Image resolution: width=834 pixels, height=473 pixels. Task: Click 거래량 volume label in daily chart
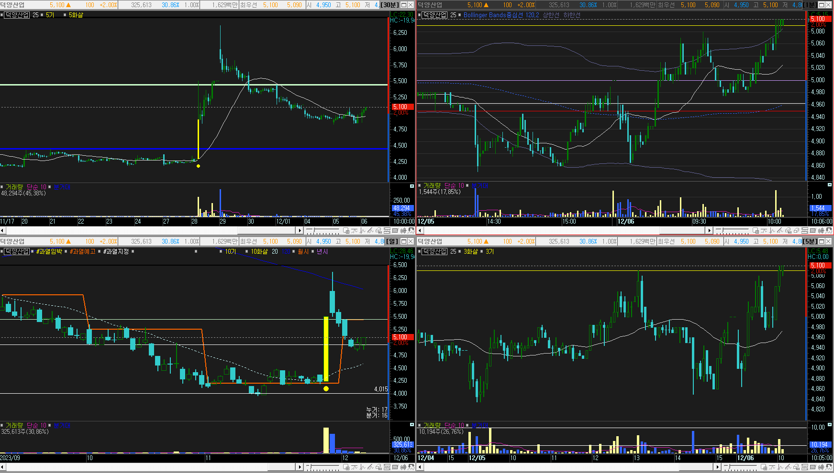[x=14, y=425]
